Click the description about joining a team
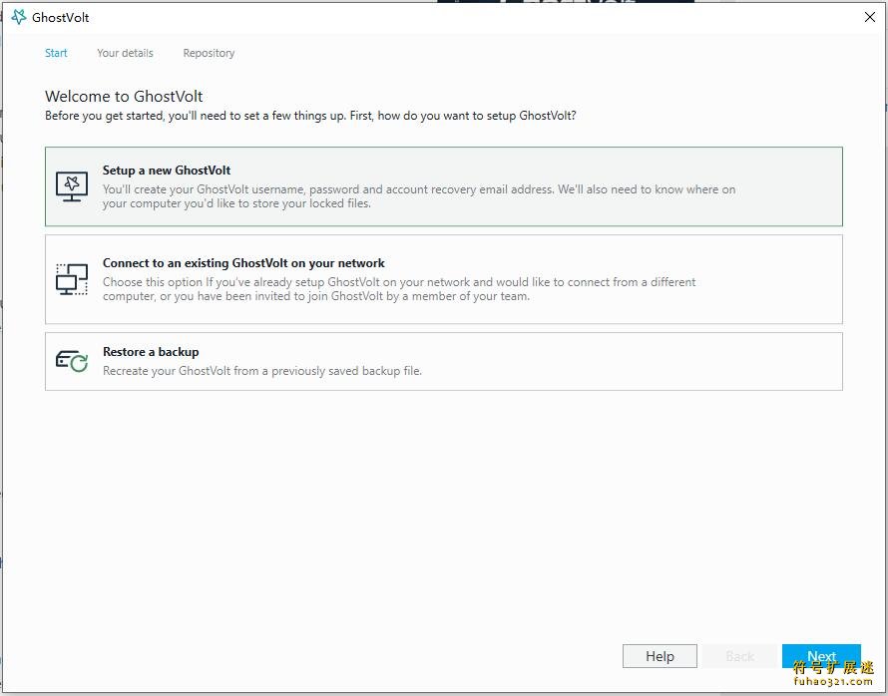Screen dimensions: 888x696 click(399, 289)
